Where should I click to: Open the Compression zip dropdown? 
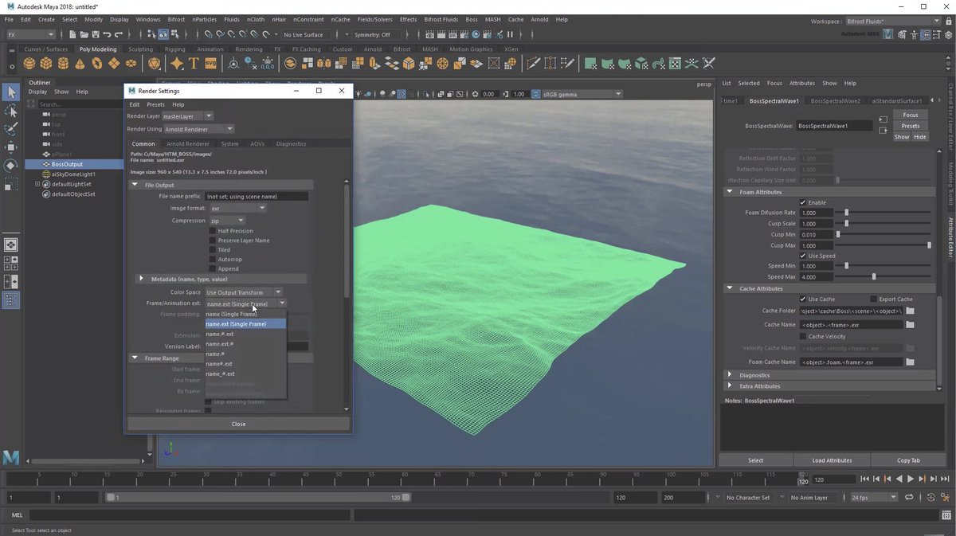[227, 221]
